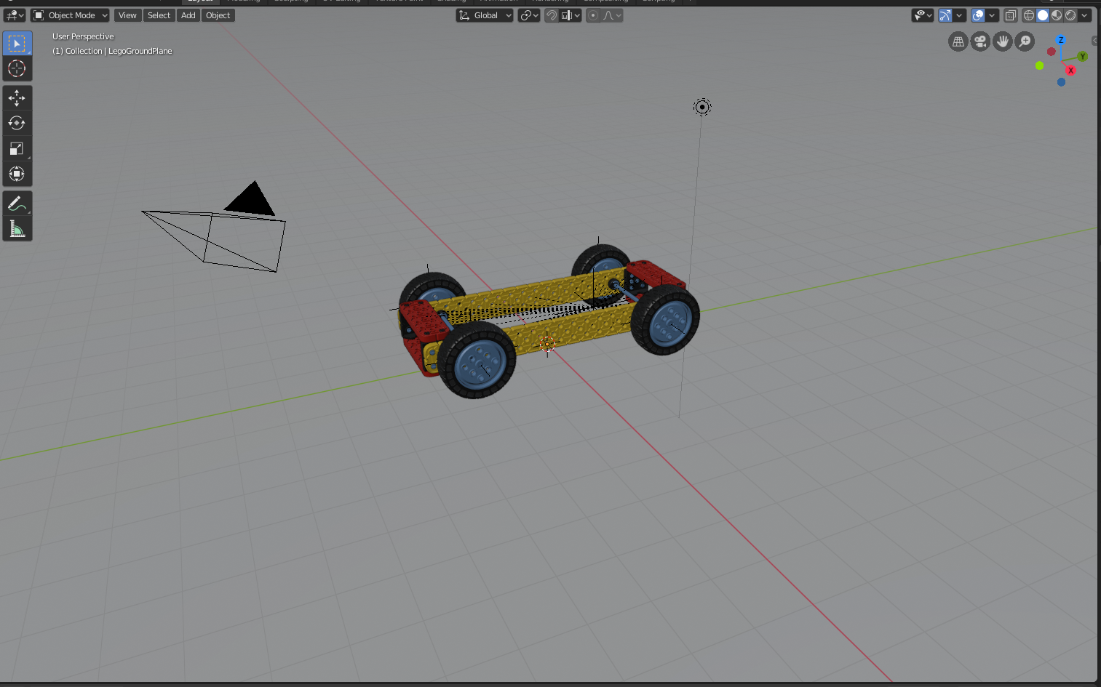Switch to camera view using camera button
The image size is (1101, 687).
981,41
